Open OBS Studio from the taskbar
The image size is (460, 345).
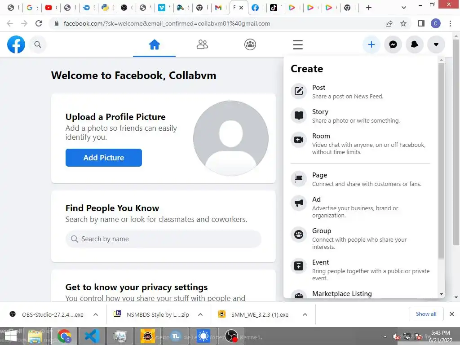point(231,336)
